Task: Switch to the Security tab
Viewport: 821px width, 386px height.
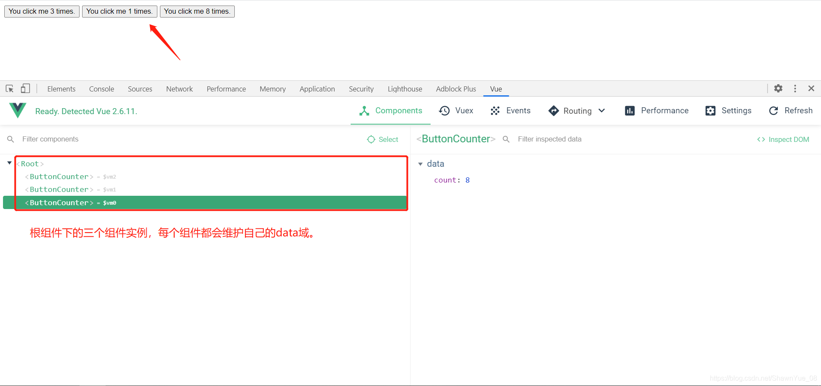Action: point(361,89)
